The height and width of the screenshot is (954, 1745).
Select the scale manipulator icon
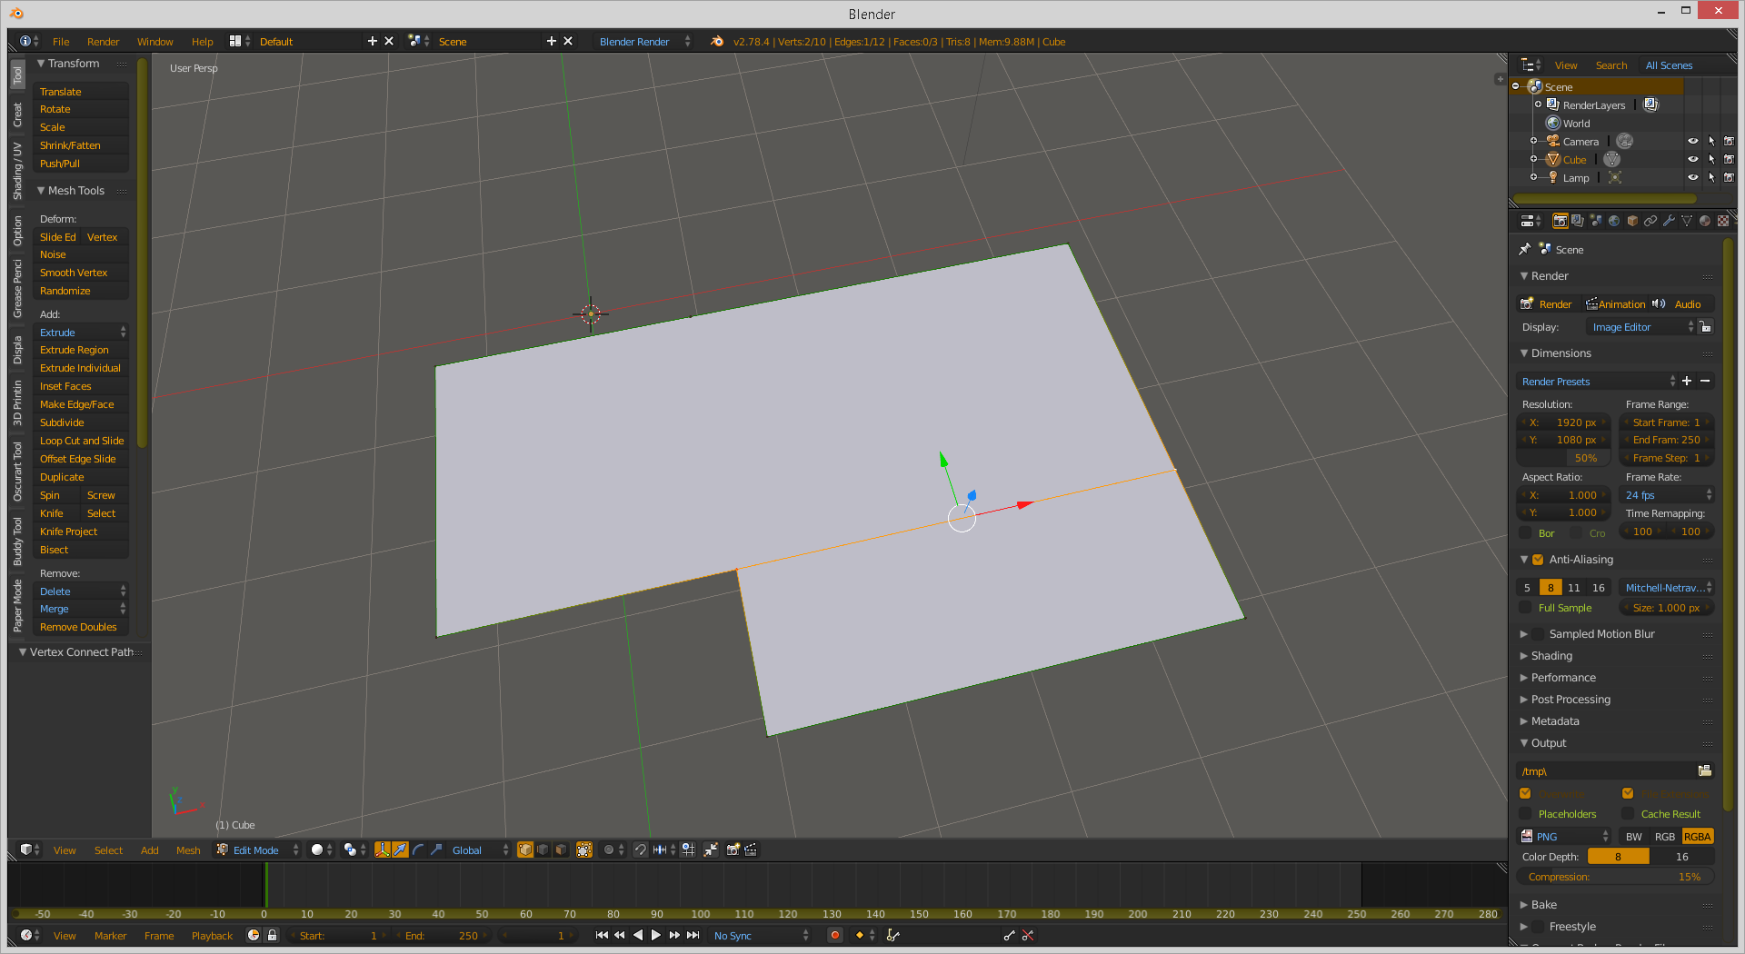click(436, 850)
